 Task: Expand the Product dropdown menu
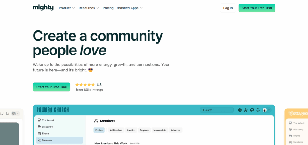click(67, 8)
